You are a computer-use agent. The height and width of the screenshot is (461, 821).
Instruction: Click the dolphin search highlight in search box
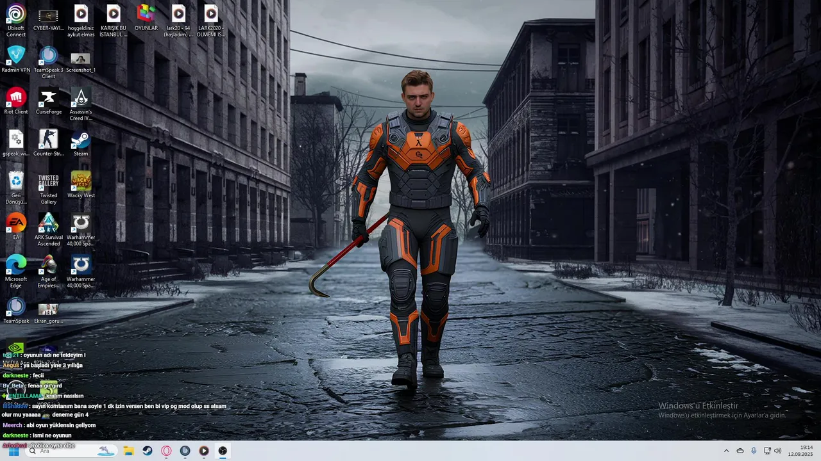[x=106, y=451]
